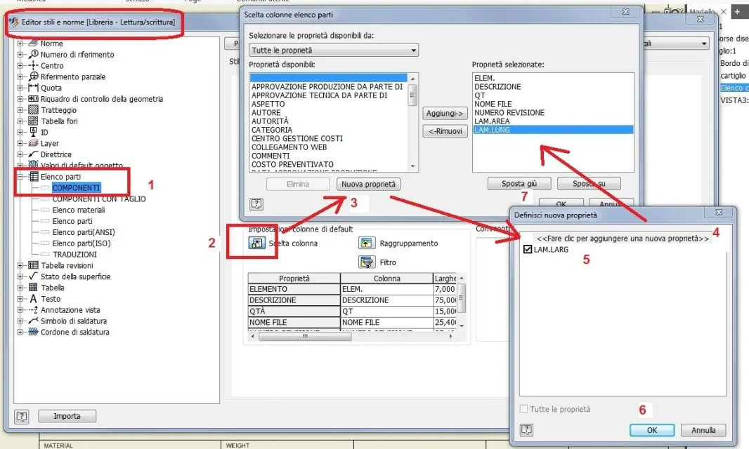Expand the Layer tree node
This screenshot has width=749, height=449.
(x=20, y=143)
